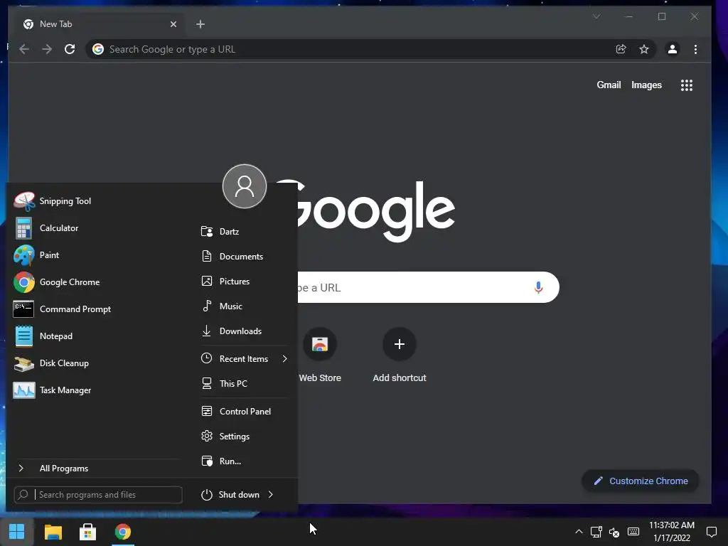Open the Images link
This screenshot has width=728, height=546.
click(x=646, y=85)
